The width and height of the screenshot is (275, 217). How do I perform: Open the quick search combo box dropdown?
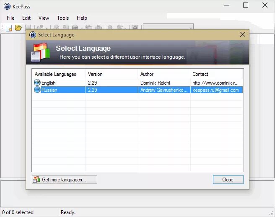(191, 28)
